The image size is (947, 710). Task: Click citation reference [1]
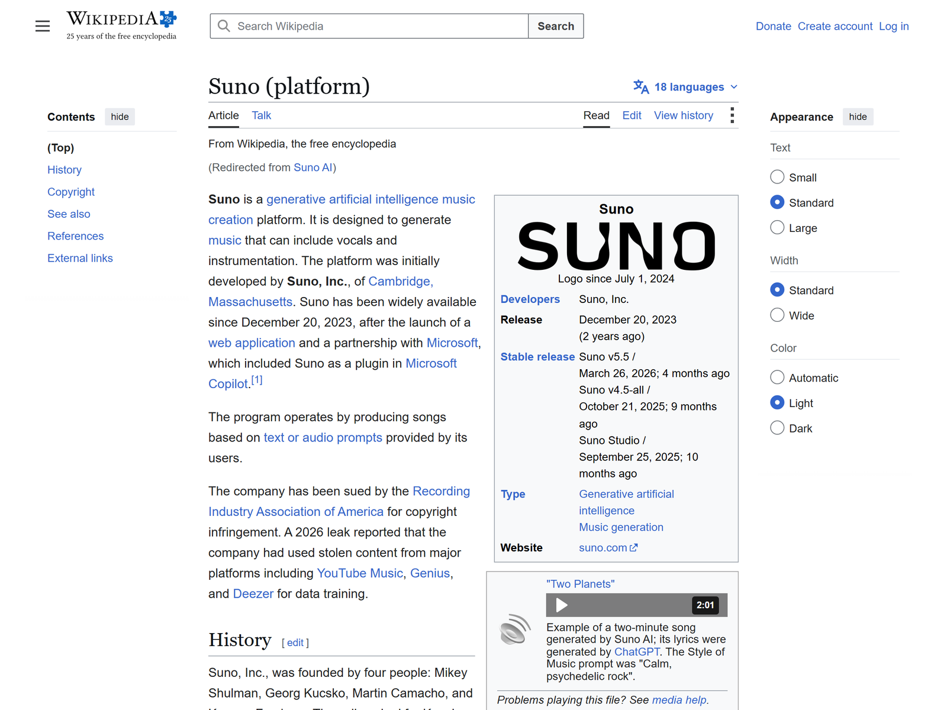(257, 380)
